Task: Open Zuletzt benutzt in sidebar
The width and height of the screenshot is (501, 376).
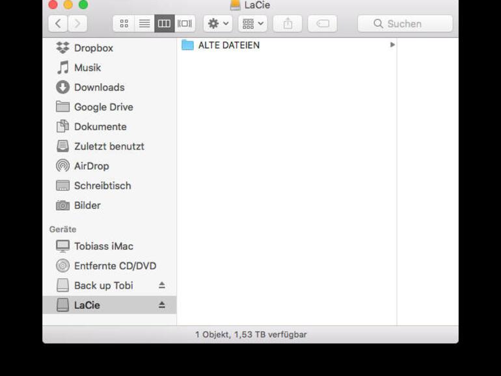Action: (109, 146)
